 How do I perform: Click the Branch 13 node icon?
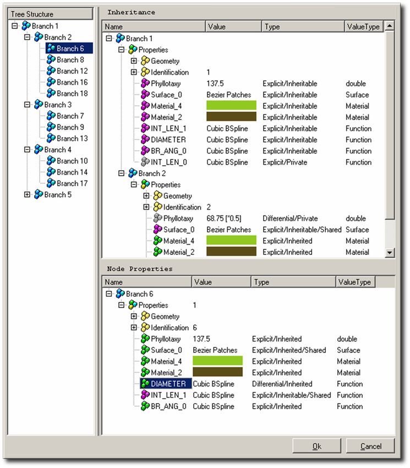[51, 139]
